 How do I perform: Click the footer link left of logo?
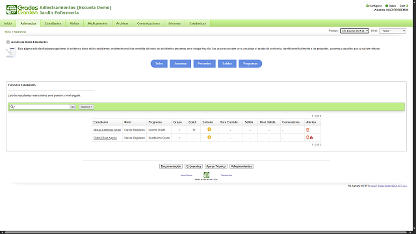tap(187, 175)
